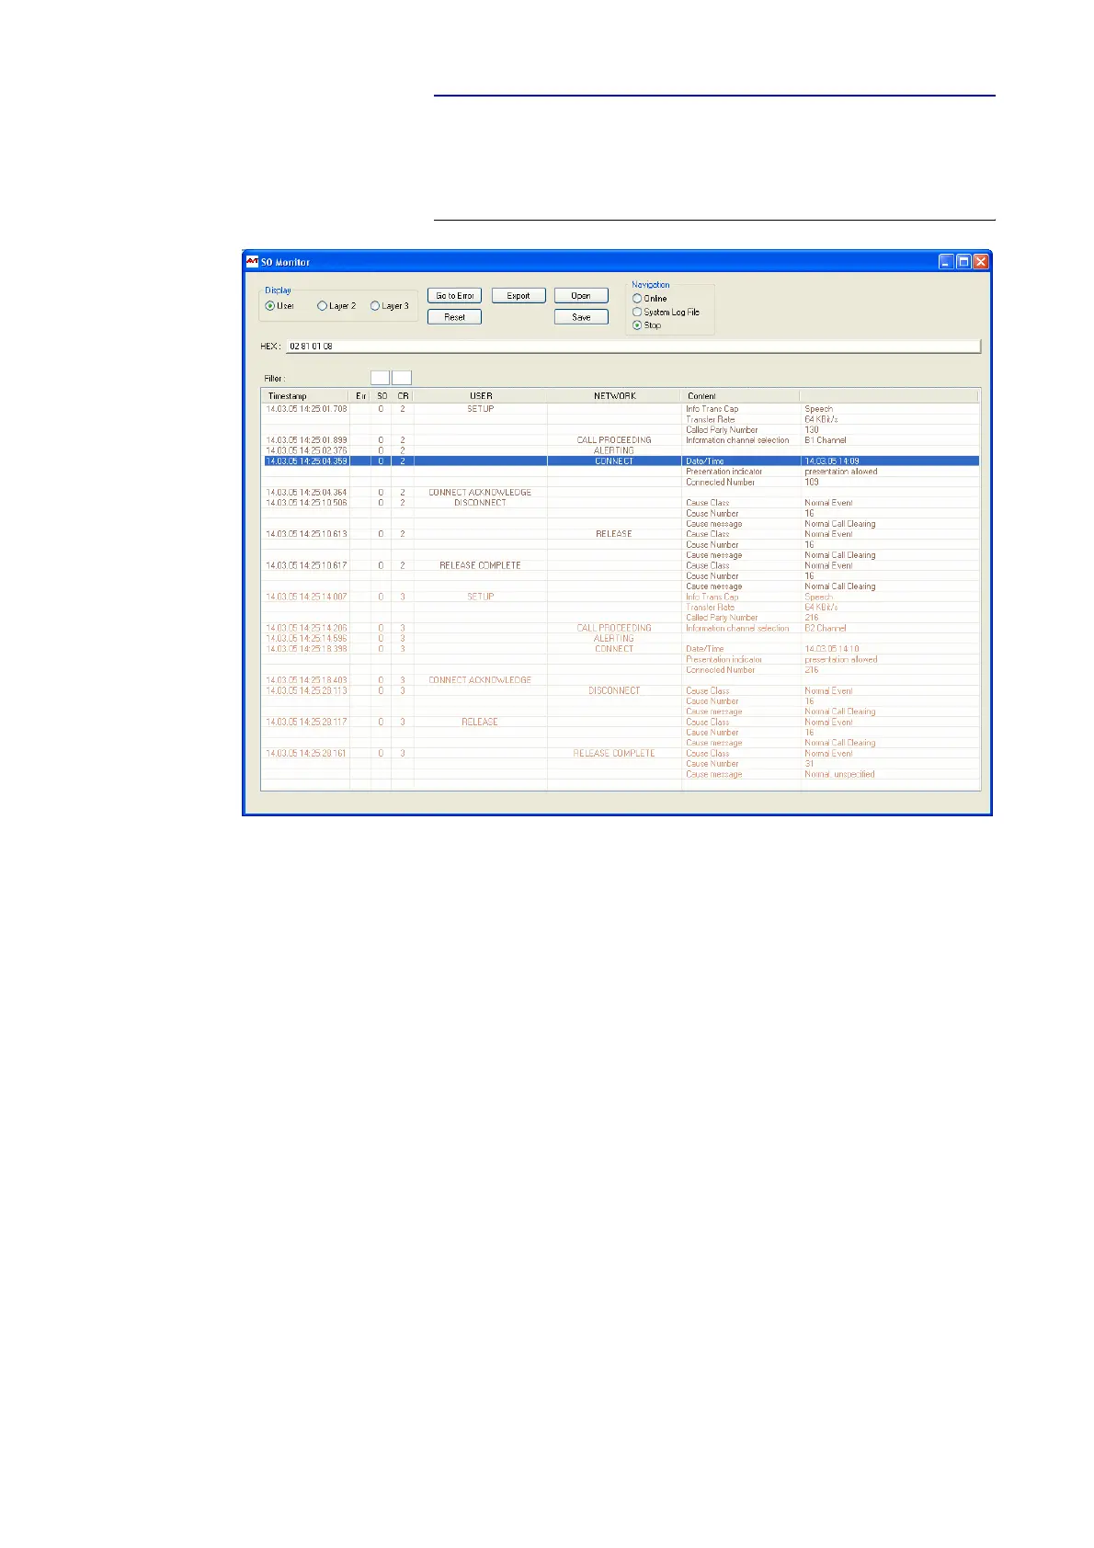Select highlighted CONNECT row at 14:25:04.359
This screenshot has width=1094, height=1548.
(621, 461)
